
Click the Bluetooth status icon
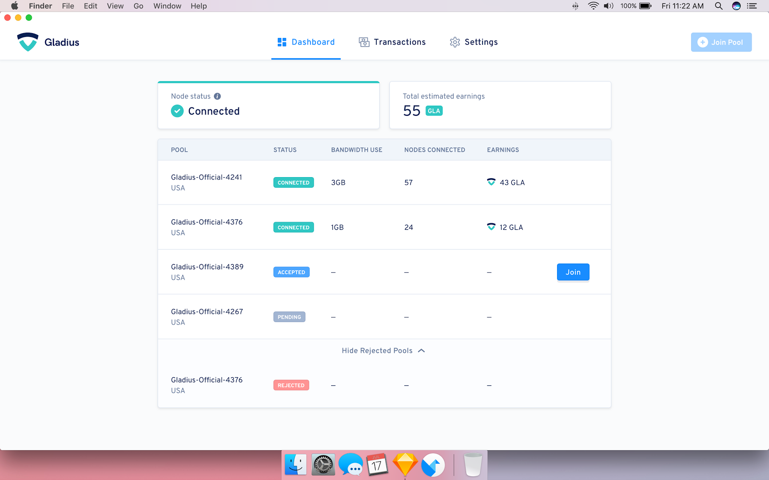click(x=575, y=6)
